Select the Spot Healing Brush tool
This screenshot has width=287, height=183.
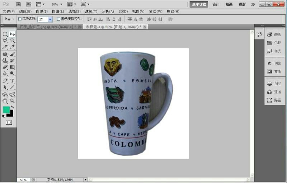[5, 54]
